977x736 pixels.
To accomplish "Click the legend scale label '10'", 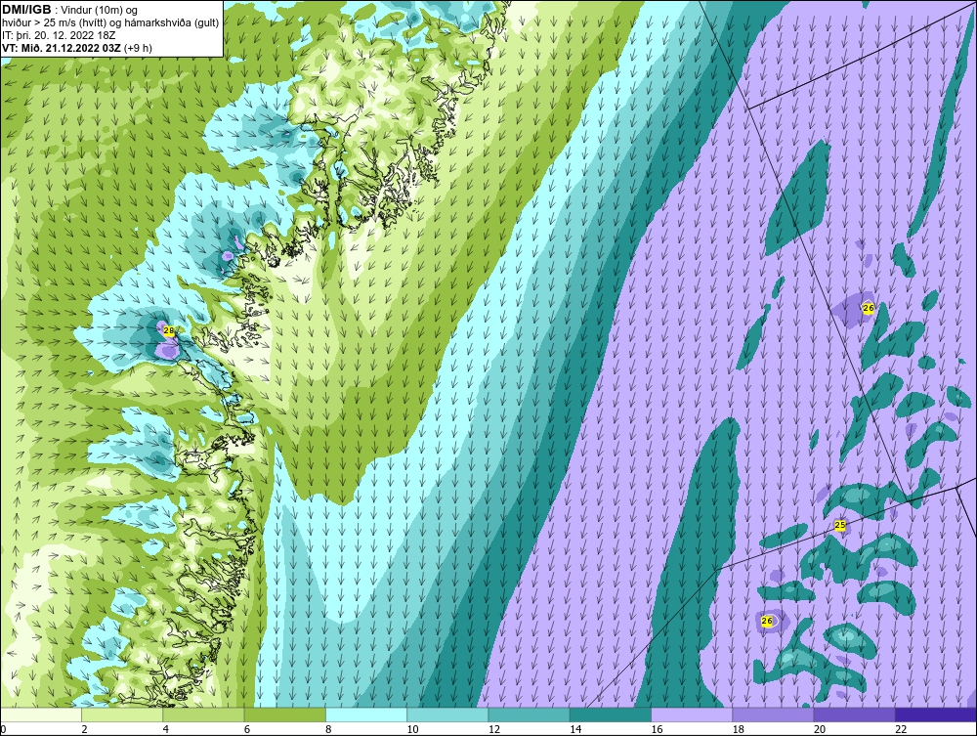I will tap(412, 730).
